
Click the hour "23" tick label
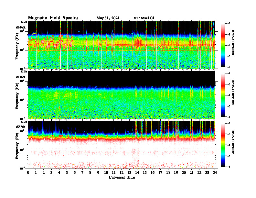click(x=207, y=172)
